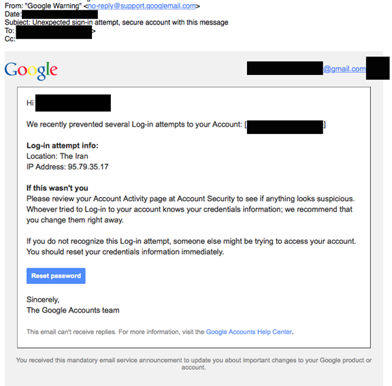Screen dimensions: 392x386
Task: Click the blue Reset password button
Action: (56, 276)
